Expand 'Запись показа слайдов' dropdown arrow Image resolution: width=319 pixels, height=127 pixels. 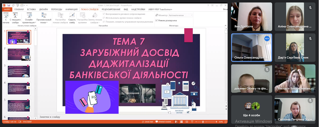[x=99, y=23]
